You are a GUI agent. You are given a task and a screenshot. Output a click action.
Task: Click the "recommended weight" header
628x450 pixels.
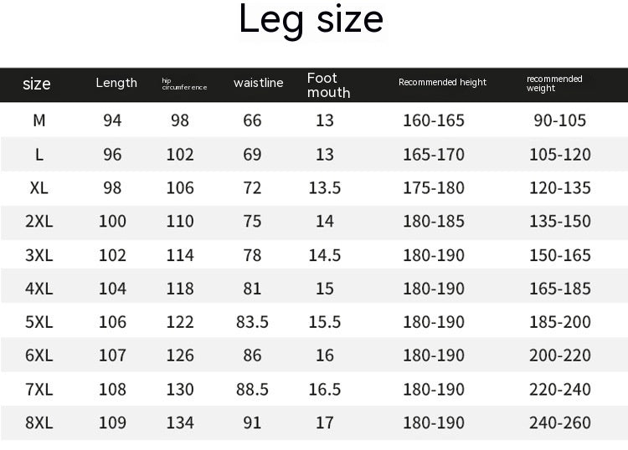click(554, 83)
